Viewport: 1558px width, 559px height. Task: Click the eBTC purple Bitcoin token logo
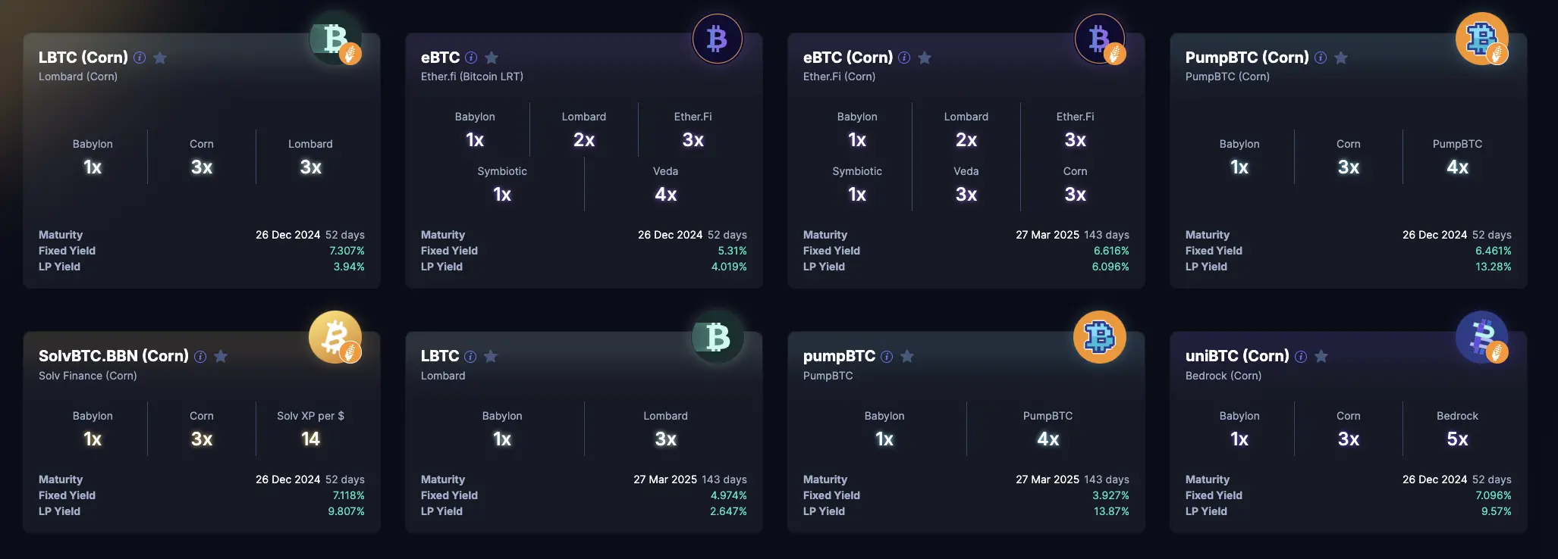(717, 39)
